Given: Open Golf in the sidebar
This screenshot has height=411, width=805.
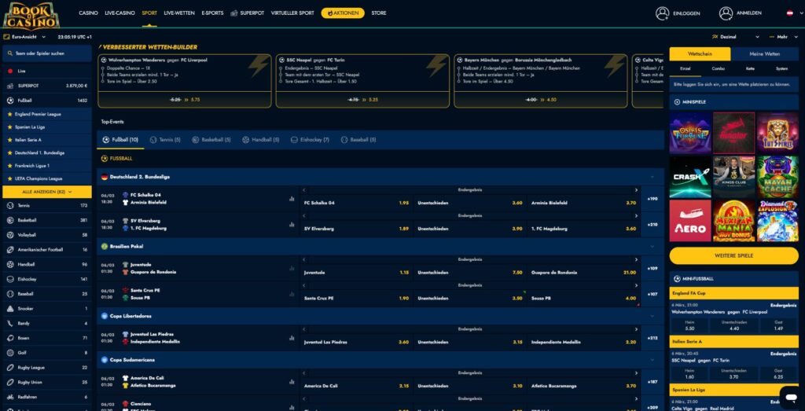Looking at the screenshot, I should 46,353.
